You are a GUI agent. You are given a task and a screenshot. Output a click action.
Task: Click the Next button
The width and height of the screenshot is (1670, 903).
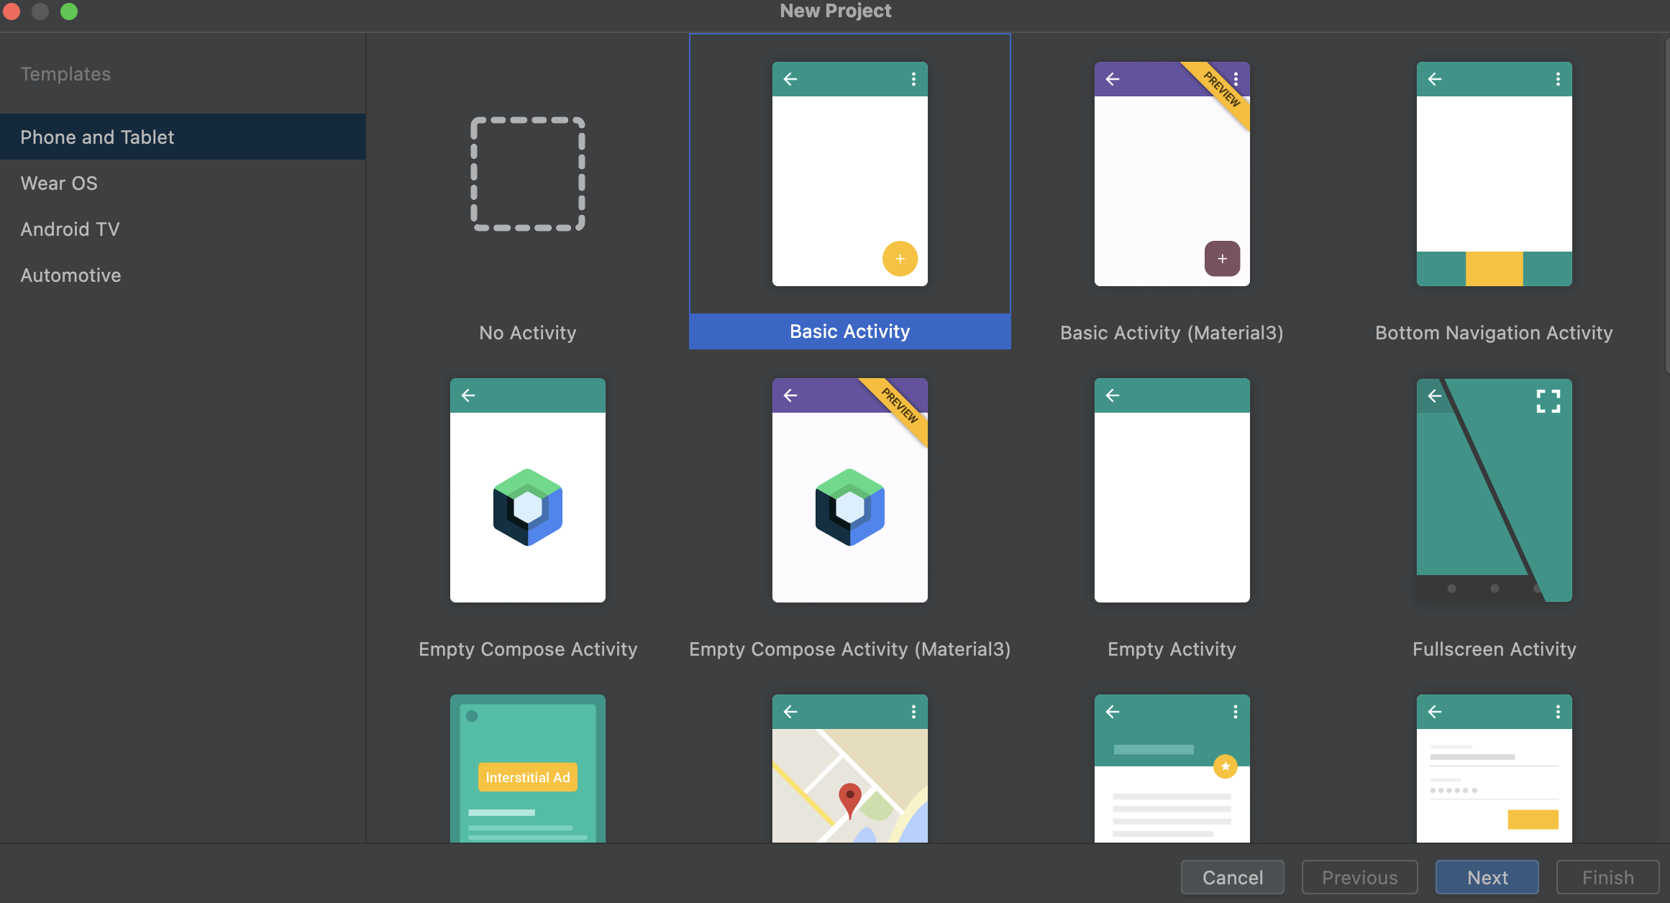tap(1487, 877)
